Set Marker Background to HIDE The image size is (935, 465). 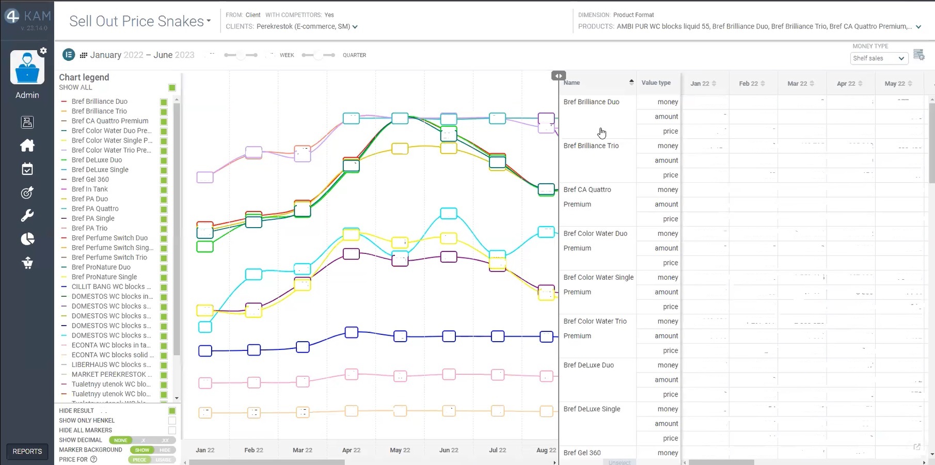point(165,450)
